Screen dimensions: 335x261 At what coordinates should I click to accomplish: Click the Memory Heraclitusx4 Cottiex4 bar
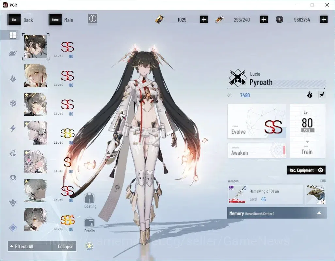coord(277,213)
